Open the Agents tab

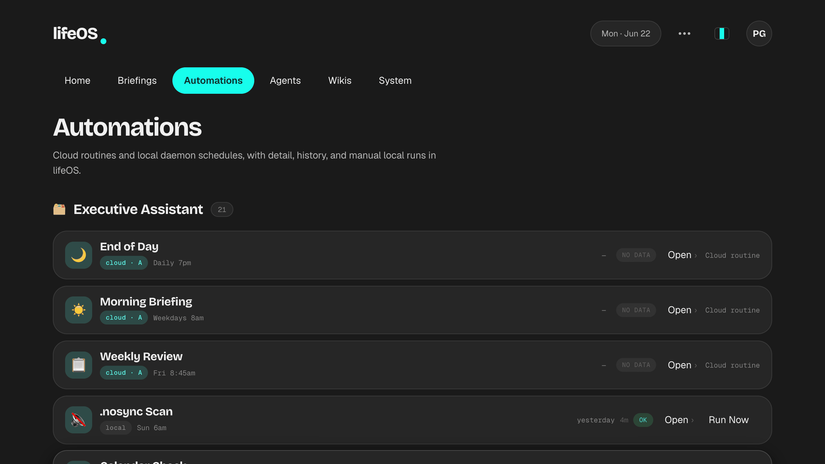click(x=285, y=81)
